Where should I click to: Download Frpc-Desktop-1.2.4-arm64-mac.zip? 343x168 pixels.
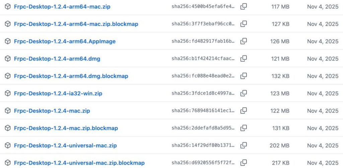[x=62, y=7]
